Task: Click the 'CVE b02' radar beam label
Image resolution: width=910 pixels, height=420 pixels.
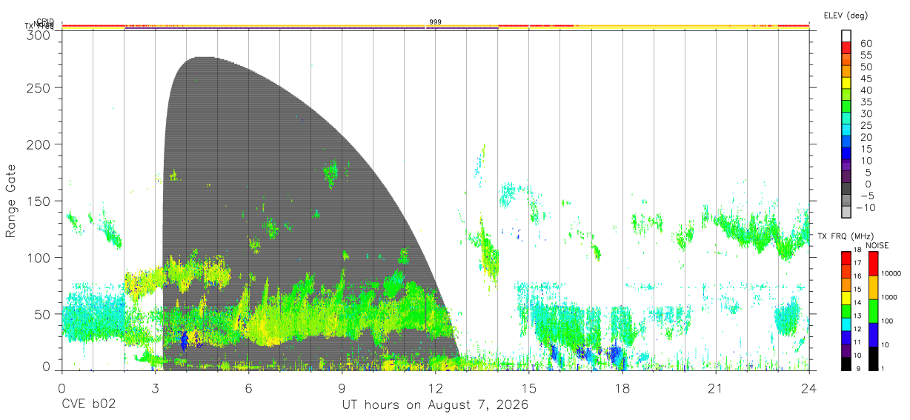Action: [x=87, y=405]
